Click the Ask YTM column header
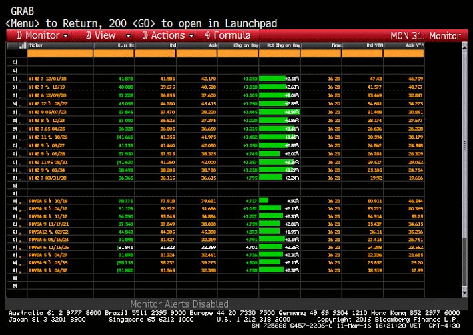 [404, 45]
